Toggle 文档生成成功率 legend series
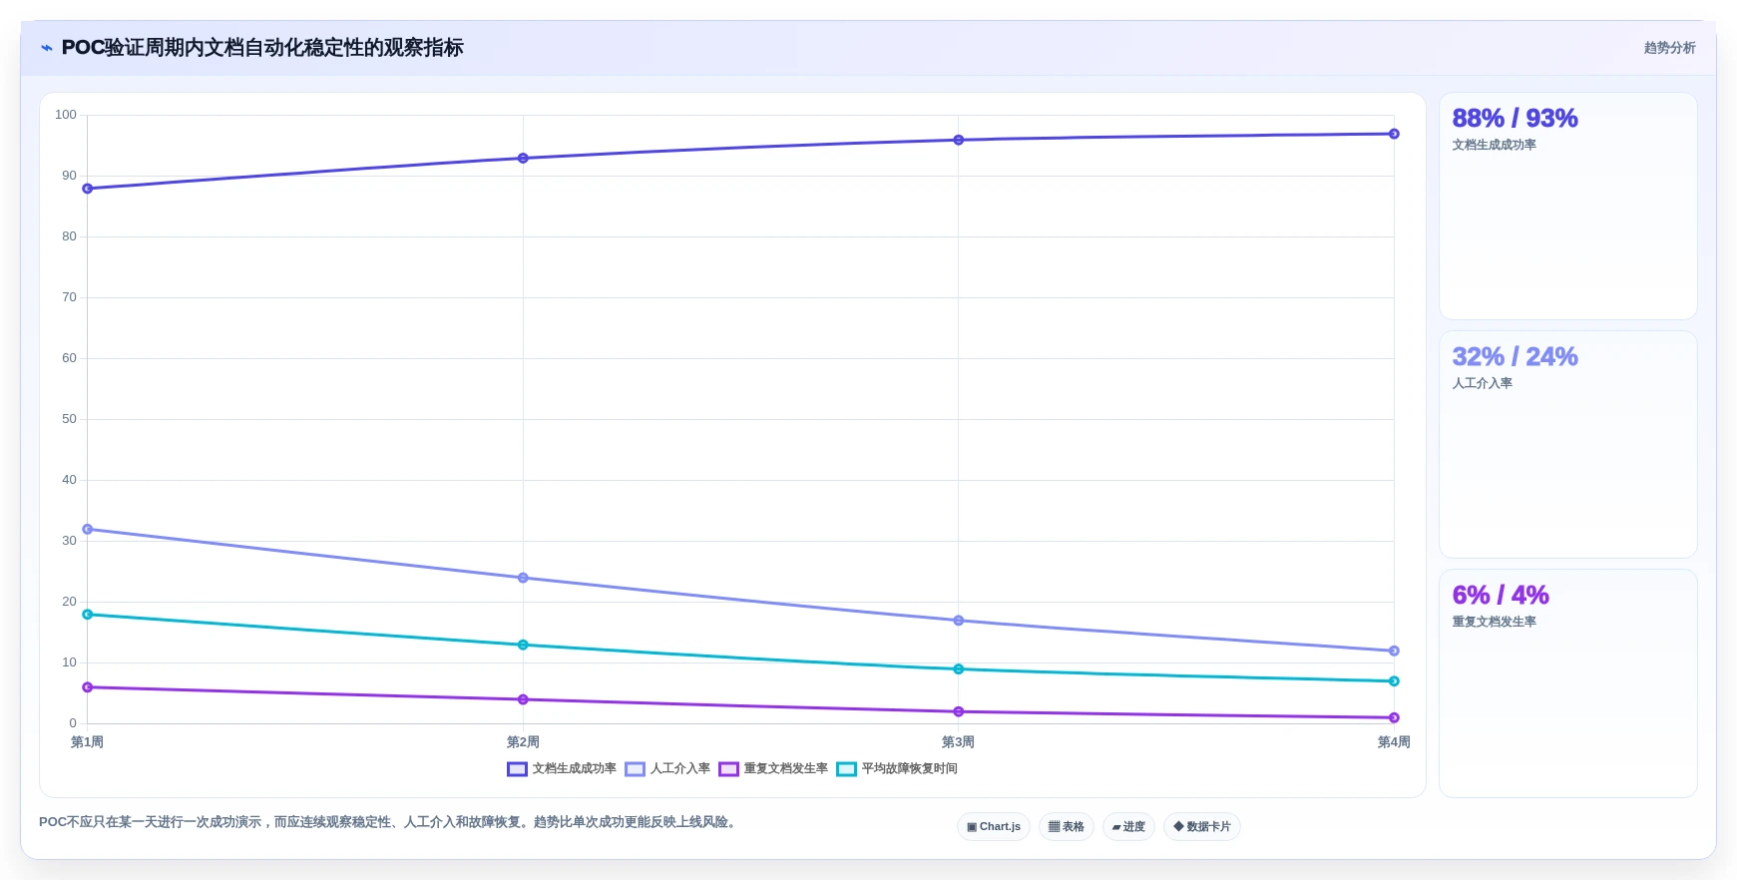This screenshot has height=880, width=1737. (x=562, y=768)
